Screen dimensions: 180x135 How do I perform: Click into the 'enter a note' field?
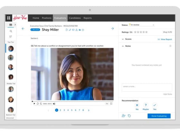[x=147, y=87]
